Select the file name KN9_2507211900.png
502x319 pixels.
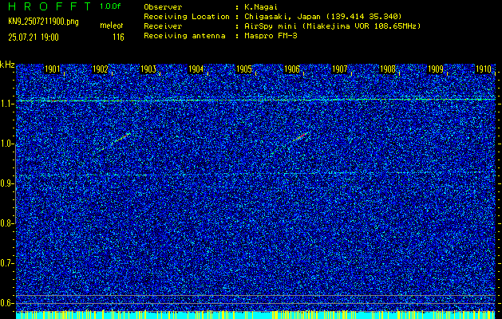43,22
